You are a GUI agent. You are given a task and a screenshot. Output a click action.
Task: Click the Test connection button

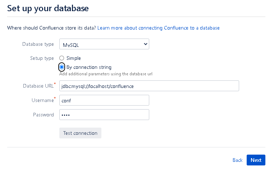tap(80, 133)
